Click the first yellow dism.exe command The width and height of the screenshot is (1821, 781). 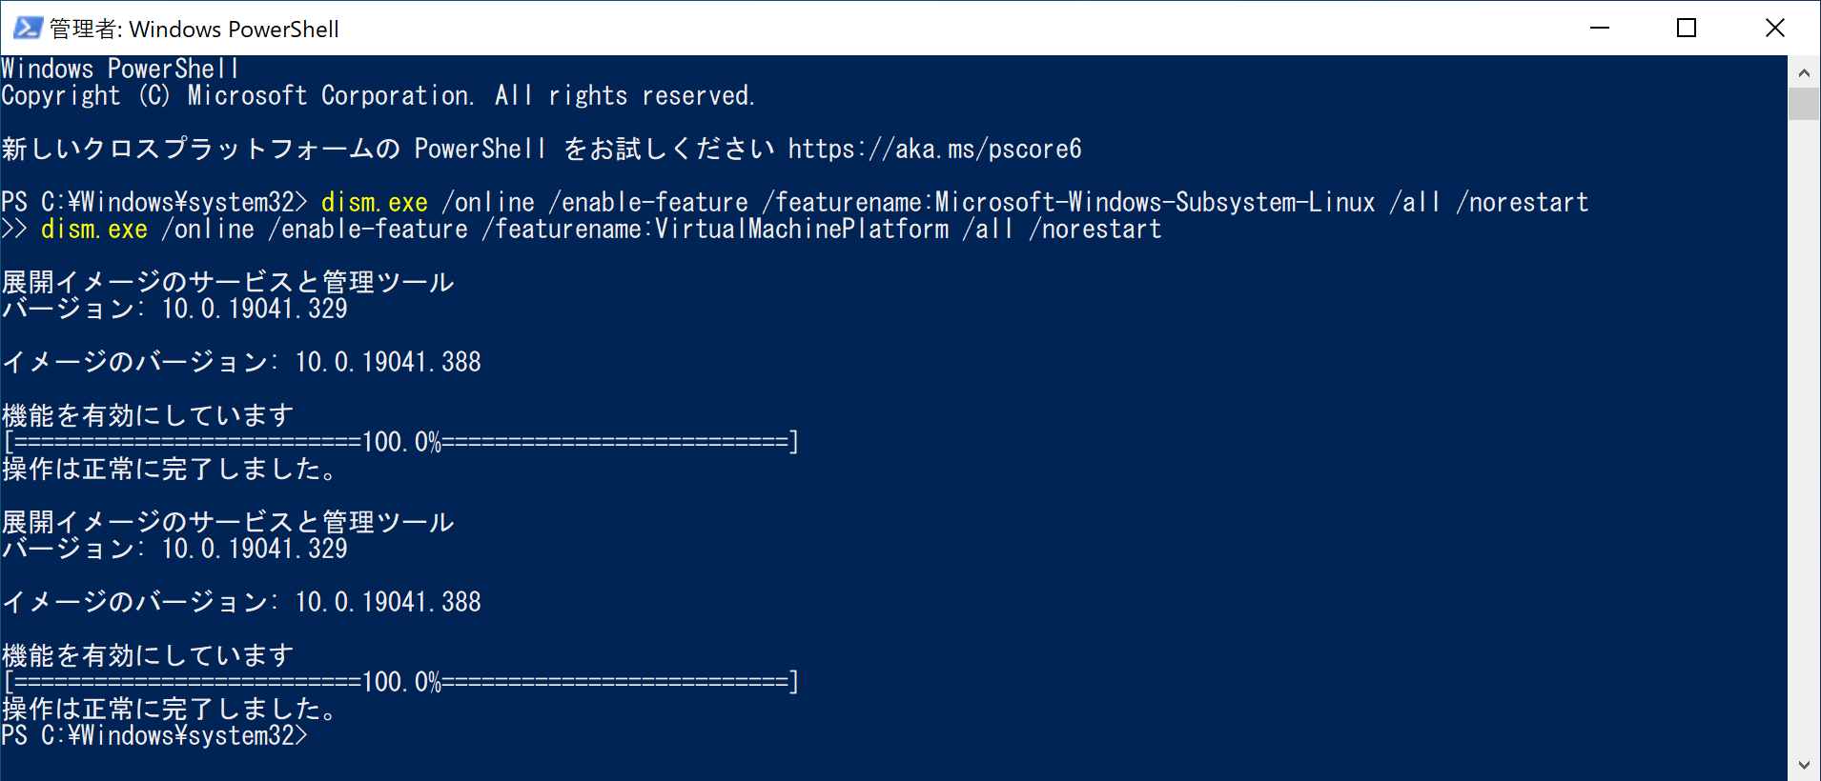[x=374, y=203]
